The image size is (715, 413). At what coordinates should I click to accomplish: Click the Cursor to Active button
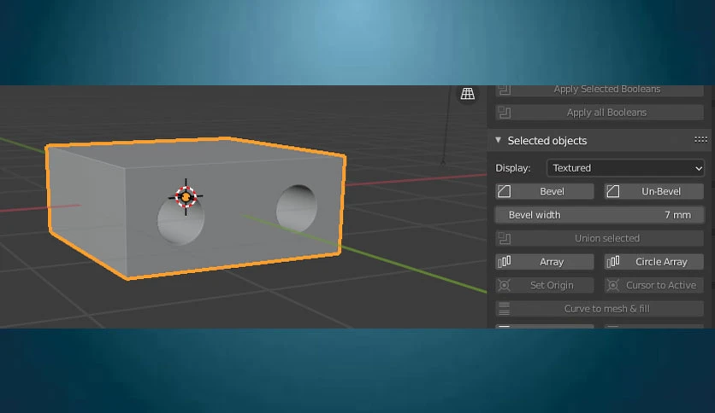click(654, 285)
